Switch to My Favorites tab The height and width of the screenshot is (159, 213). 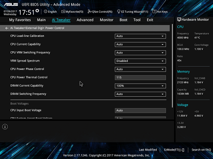[x=20, y=20]
